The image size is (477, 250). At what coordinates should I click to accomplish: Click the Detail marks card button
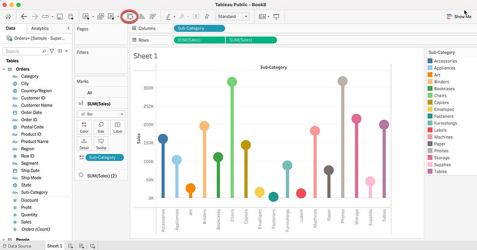click(x=84, y=144)
